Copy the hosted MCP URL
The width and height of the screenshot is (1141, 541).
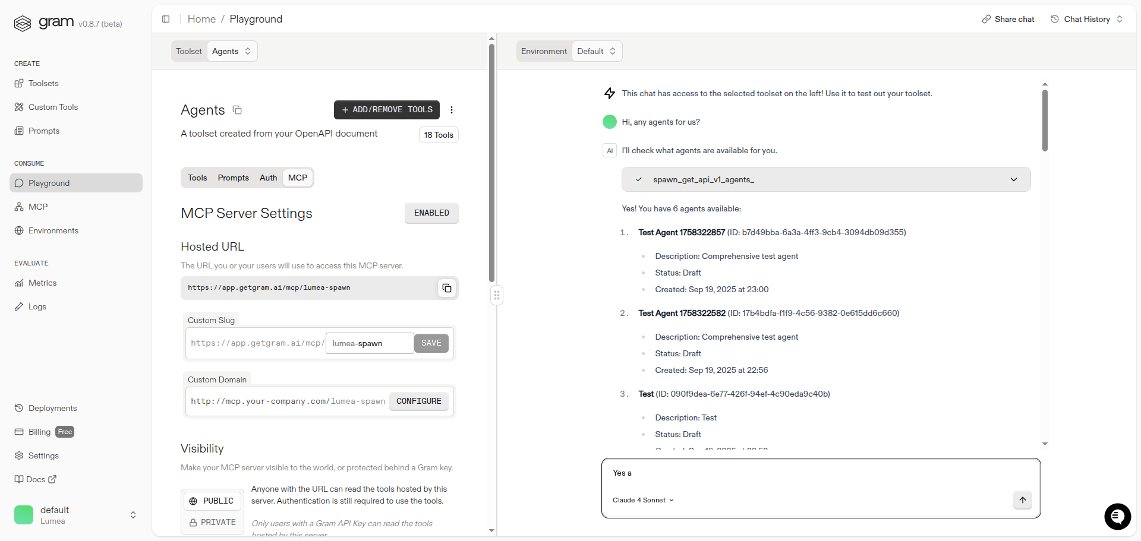pos(447,288)
